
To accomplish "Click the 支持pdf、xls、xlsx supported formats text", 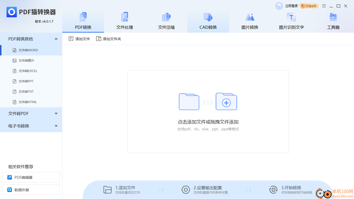I will 208,129.
